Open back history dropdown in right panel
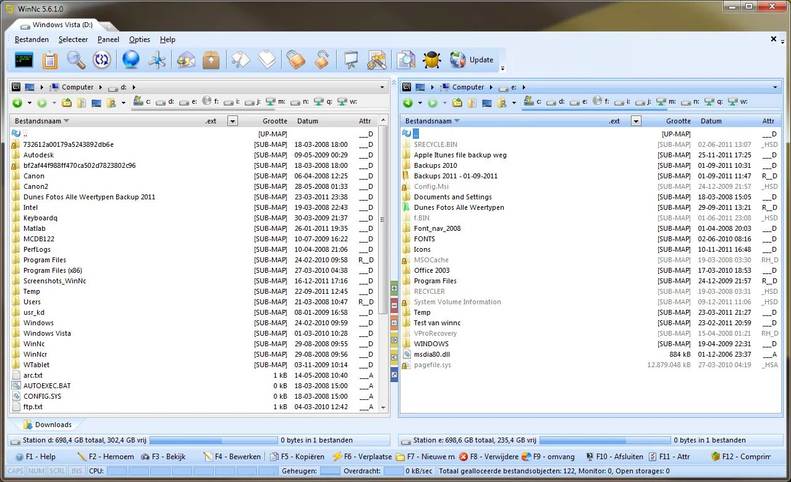This screenshot has height=482, width=791. tap(420, 103)
